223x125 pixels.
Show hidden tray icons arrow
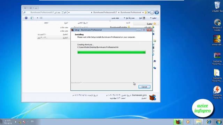coord(28,122)
